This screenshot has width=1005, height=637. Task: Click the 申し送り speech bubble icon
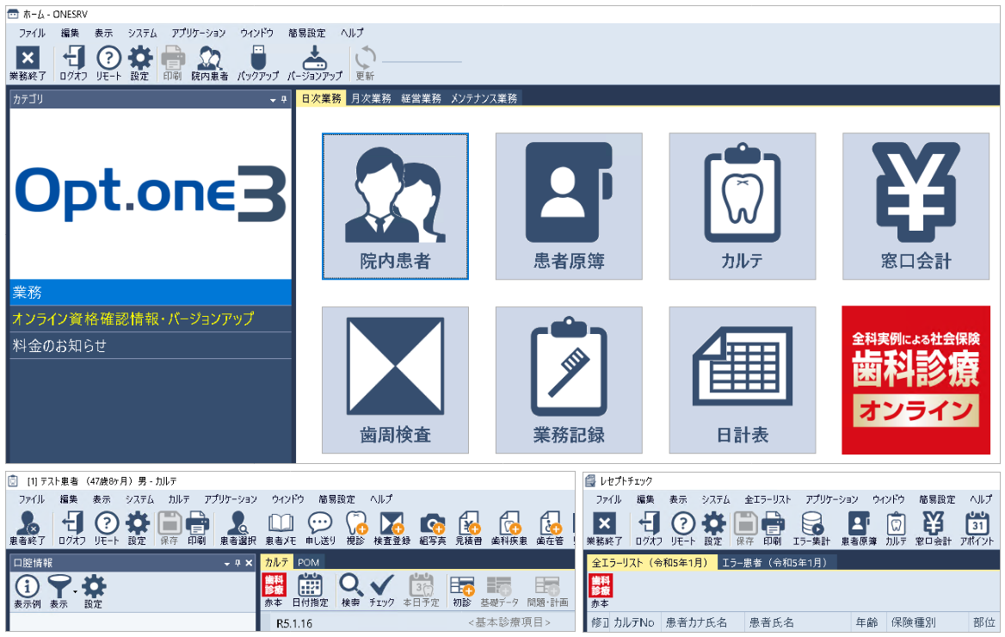[320, 529]
